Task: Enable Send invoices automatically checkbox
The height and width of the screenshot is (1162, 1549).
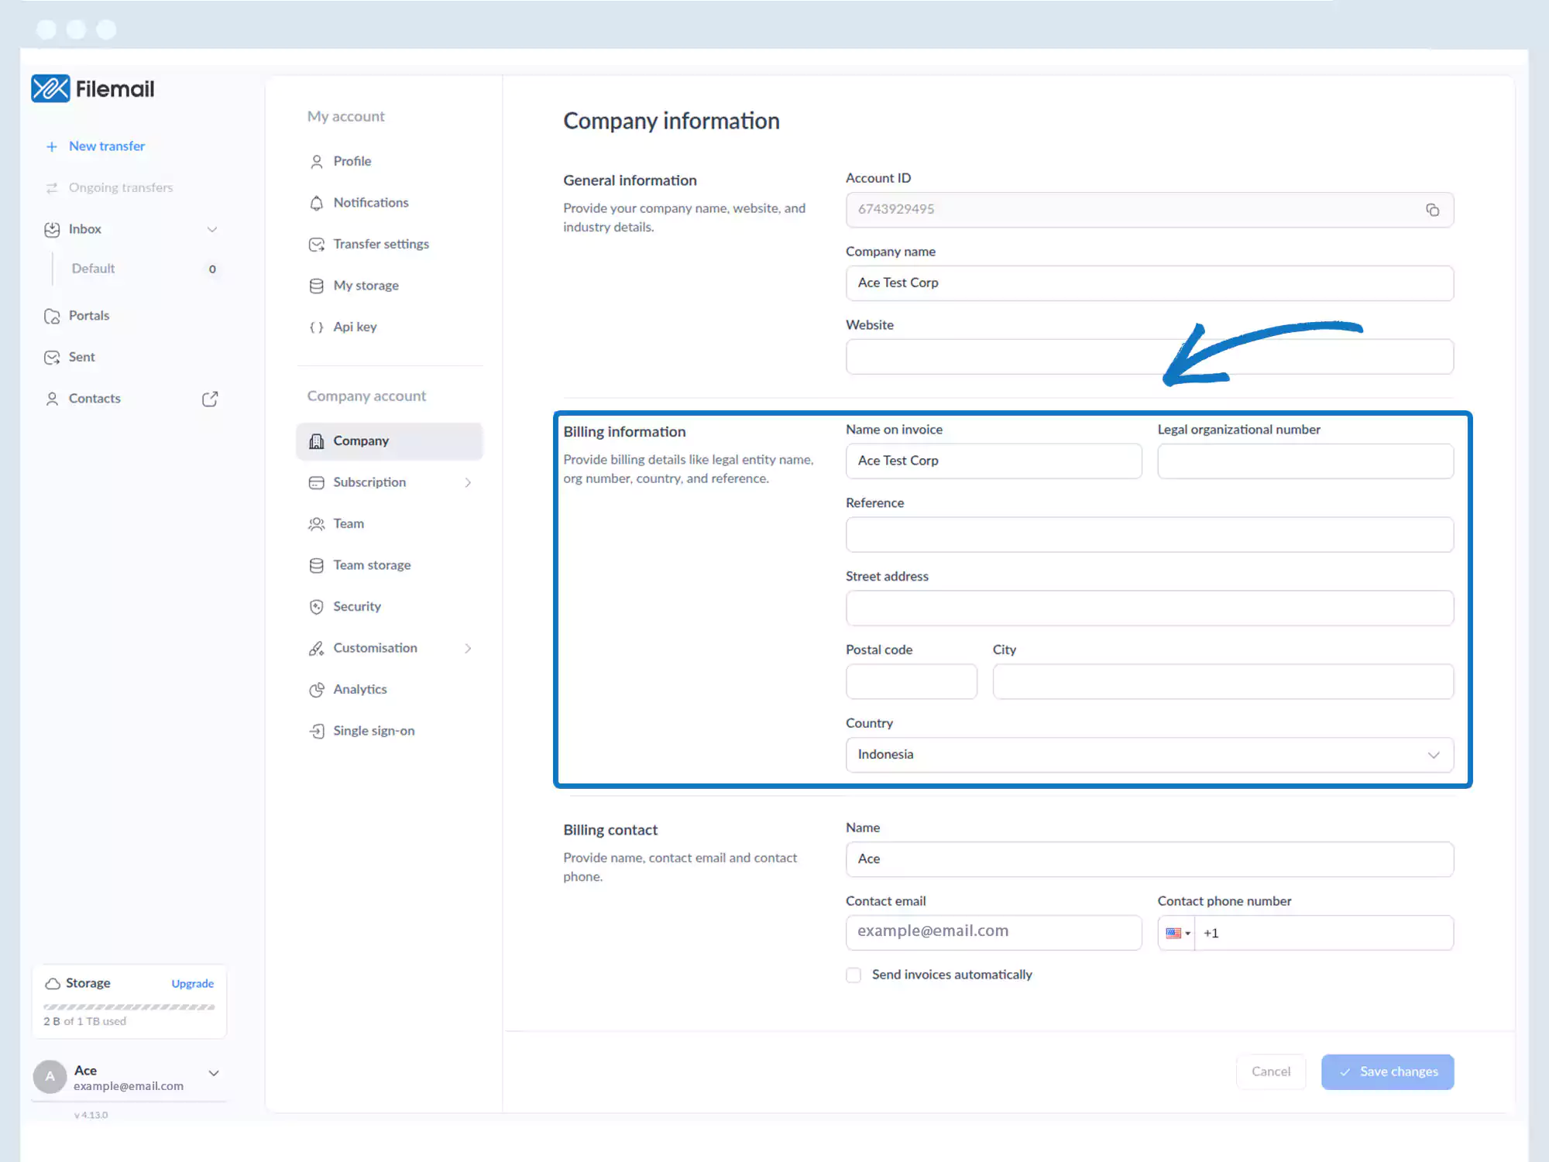Action: 853,975
